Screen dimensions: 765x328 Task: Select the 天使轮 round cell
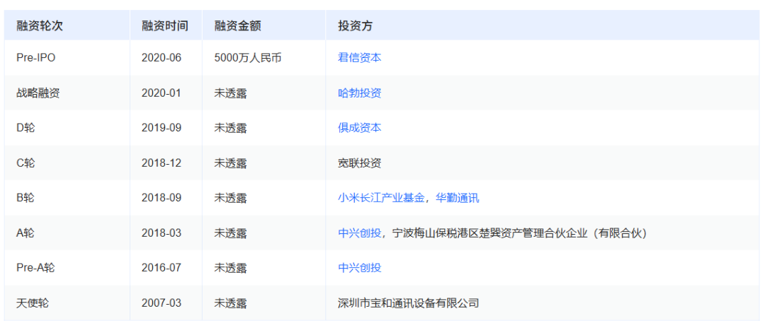[33, 303]
